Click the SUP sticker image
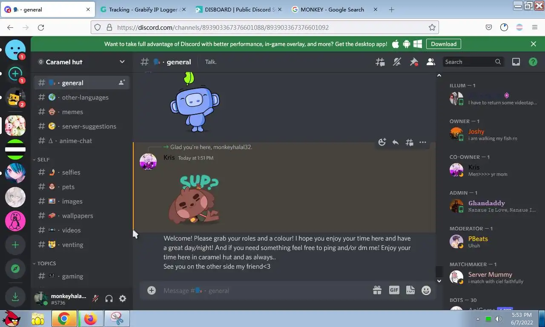Viewport: 545px width, 327px height. click(x=195, y=199)
